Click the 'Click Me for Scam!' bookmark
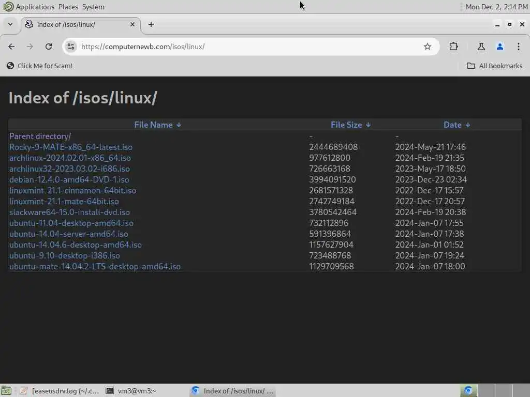The image size is (530, 397). [39, 66]
